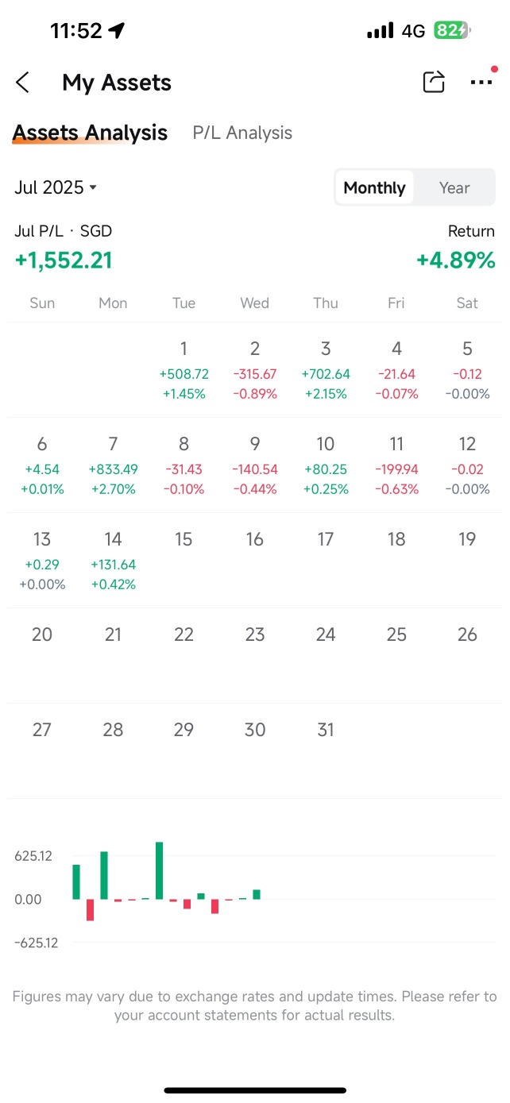The height and width of the screenshot is (1103, 510).
Task: Tap the +4.89% Return value
Action: tap(456, 260)
